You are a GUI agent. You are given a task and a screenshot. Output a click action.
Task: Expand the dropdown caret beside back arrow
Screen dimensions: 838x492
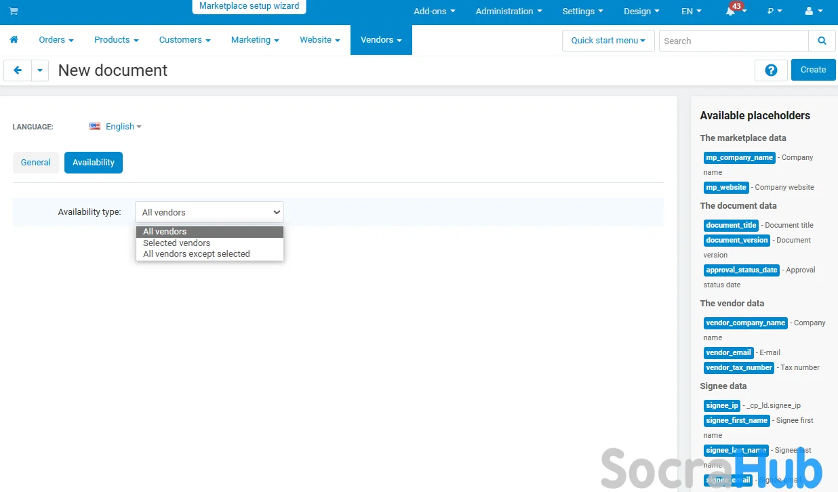point(40,70)
